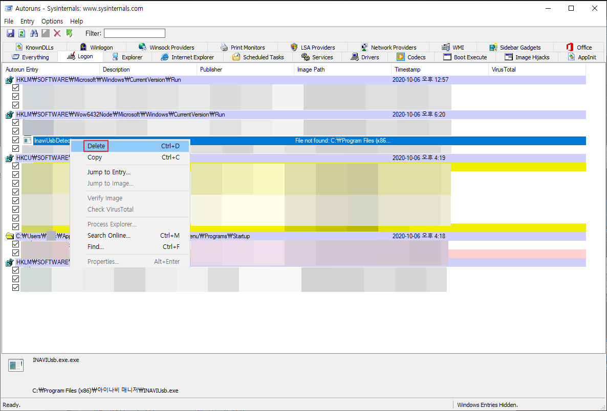Viewport: 607px width, 411px height.
Task: Toggle checkbox of pink-highlighted Startup folder entry
Action: [15, 253]
